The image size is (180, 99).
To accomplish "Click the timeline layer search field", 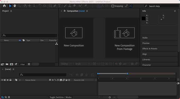I will (x=43, y=75).
